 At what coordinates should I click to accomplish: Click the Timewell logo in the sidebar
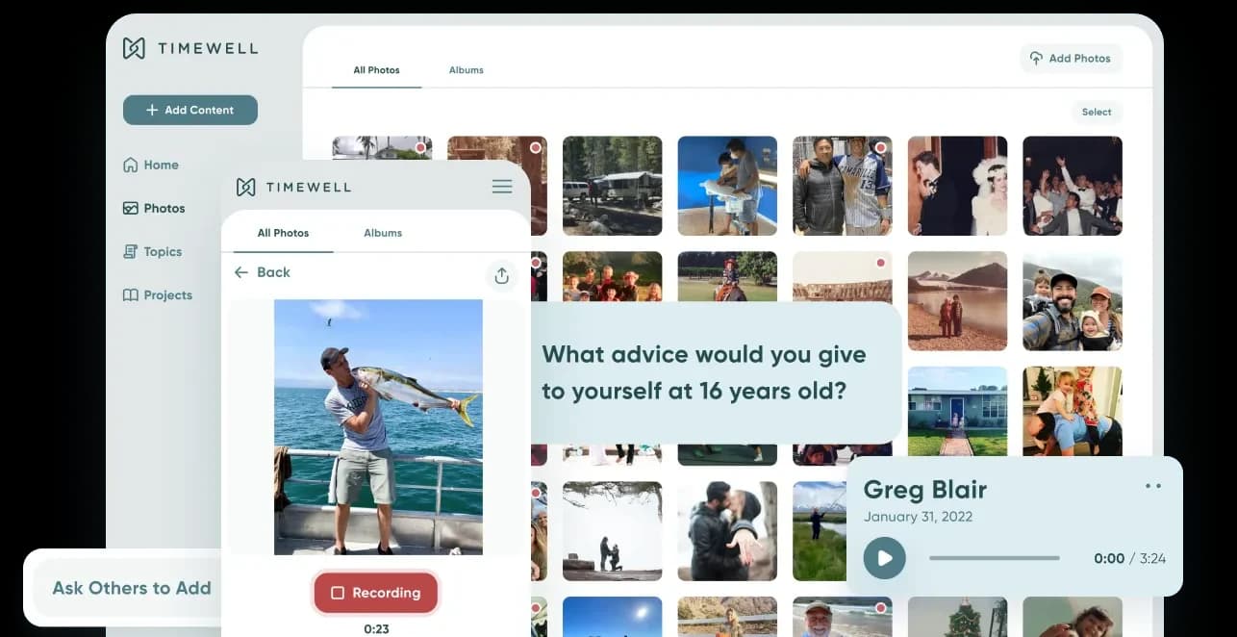point(189,47)
